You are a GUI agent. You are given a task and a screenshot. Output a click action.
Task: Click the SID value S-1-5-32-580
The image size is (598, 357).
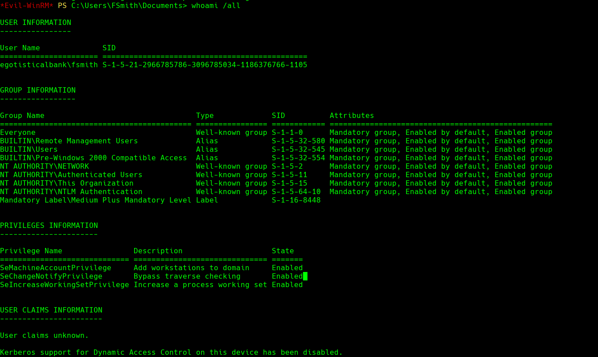coord(299,141)
